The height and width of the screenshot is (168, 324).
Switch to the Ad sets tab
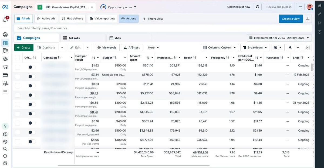click(x=83, y=38)
